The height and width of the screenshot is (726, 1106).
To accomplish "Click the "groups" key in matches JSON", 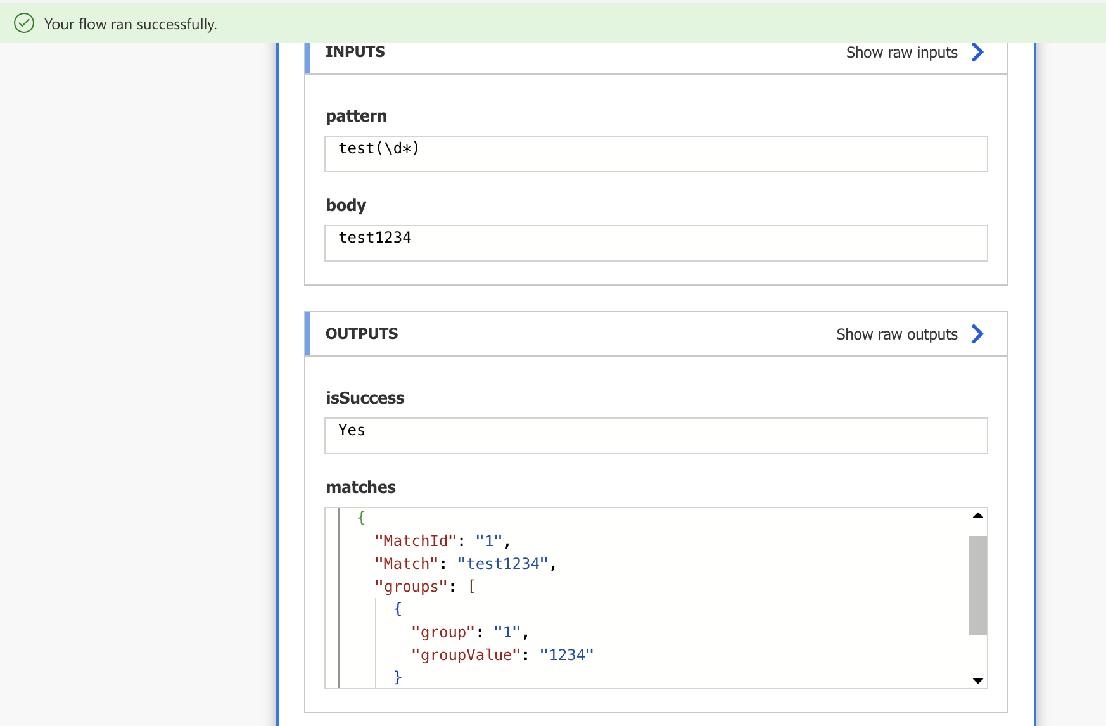I will 411,587.
